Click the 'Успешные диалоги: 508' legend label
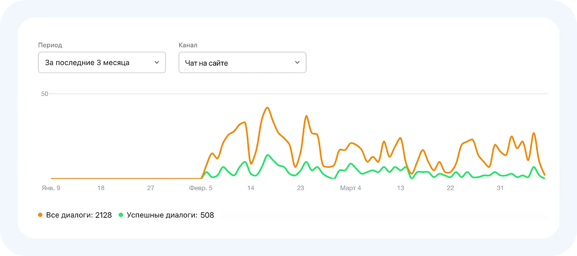The image size is (577, 256). tap(170, 215)
